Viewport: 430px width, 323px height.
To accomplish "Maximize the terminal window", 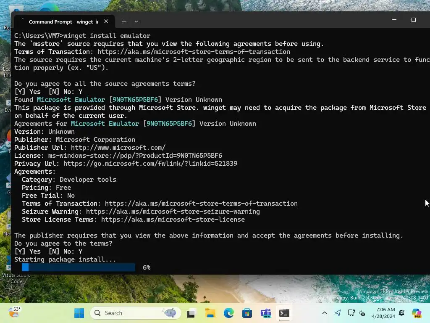I will [414, 20].
